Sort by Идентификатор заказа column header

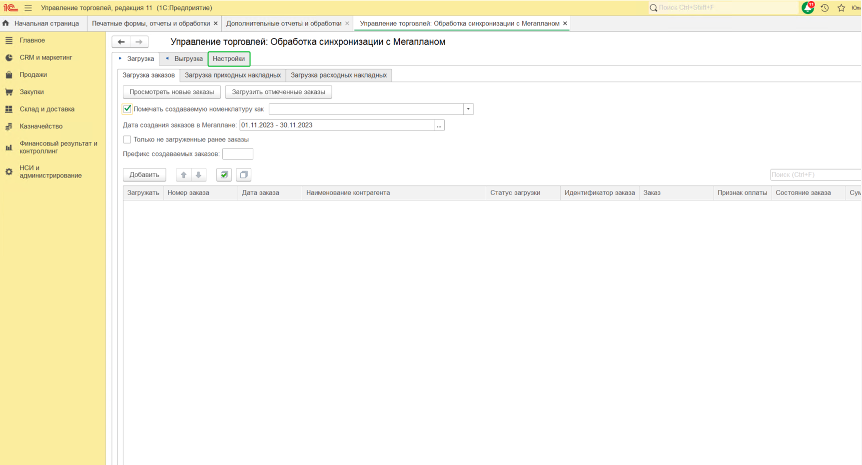tap(600, 193)
